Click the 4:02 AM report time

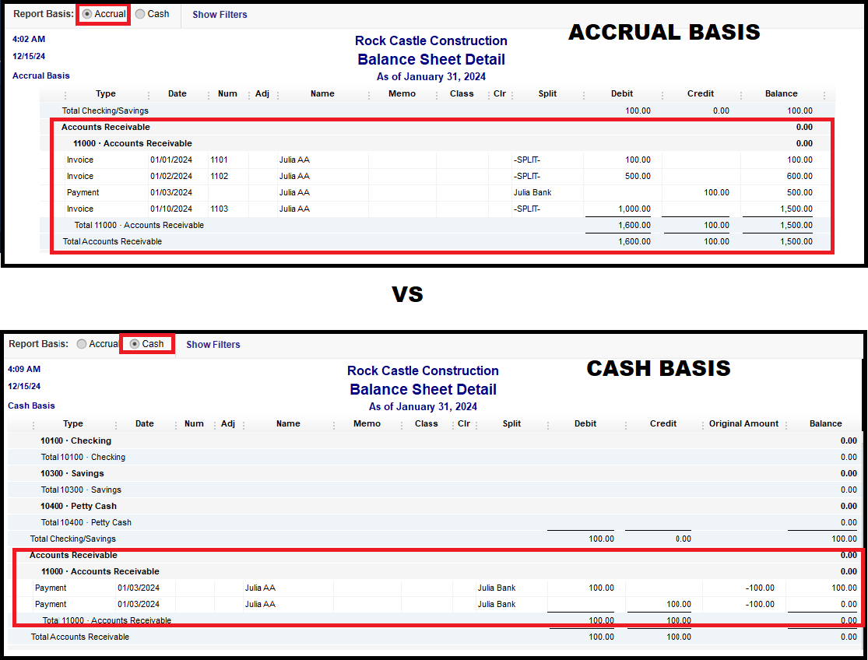tap(29, 39)
